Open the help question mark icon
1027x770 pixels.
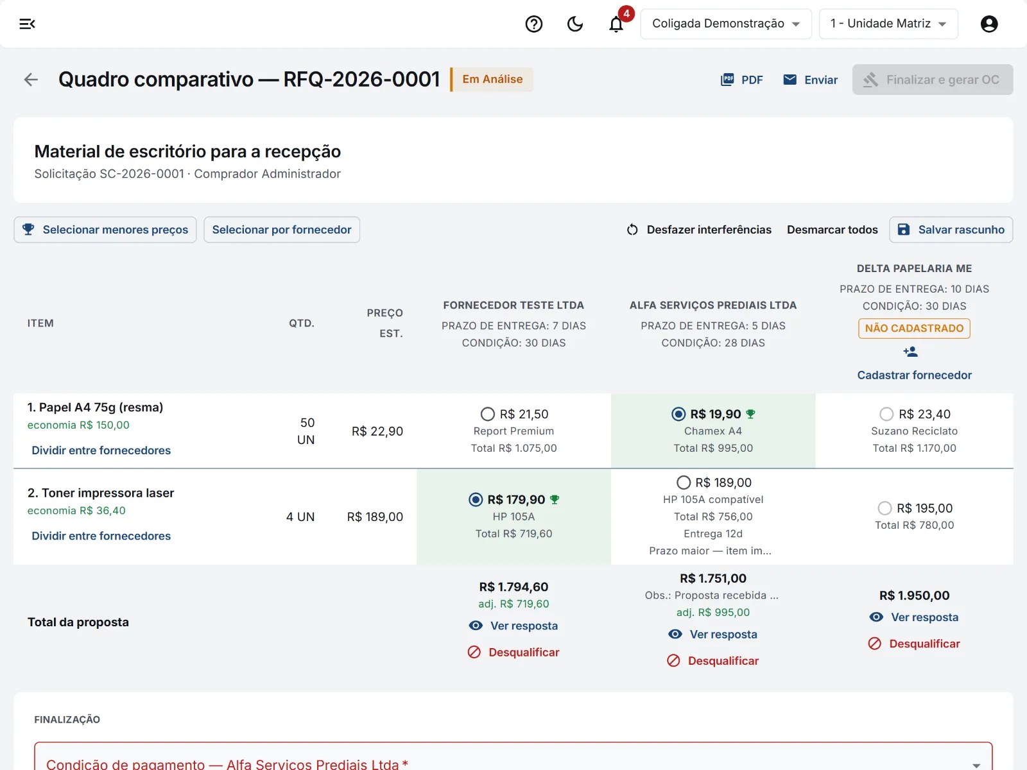pyautogui.click(x=534, y=24)
